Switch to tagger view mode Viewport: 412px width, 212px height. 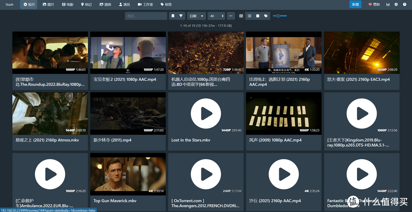click(266, 16)
